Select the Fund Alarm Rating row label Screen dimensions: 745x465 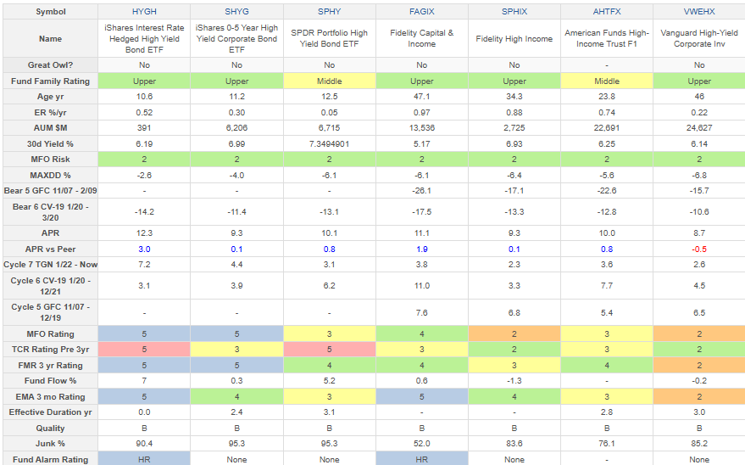pyautogui.click(x=50, y=459)
